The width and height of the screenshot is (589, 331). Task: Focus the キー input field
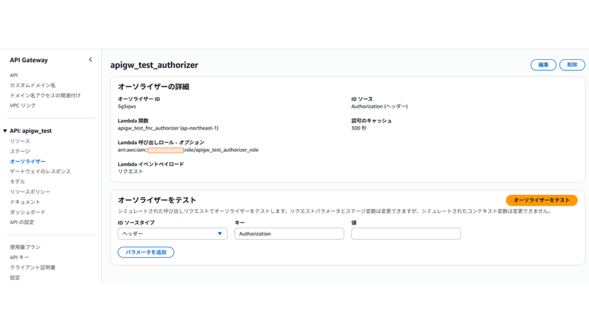(289, 233)
